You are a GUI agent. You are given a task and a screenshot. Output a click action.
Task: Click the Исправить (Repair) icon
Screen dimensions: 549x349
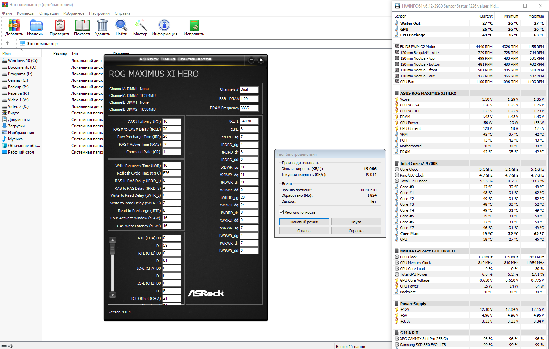[x=194, y=25]
